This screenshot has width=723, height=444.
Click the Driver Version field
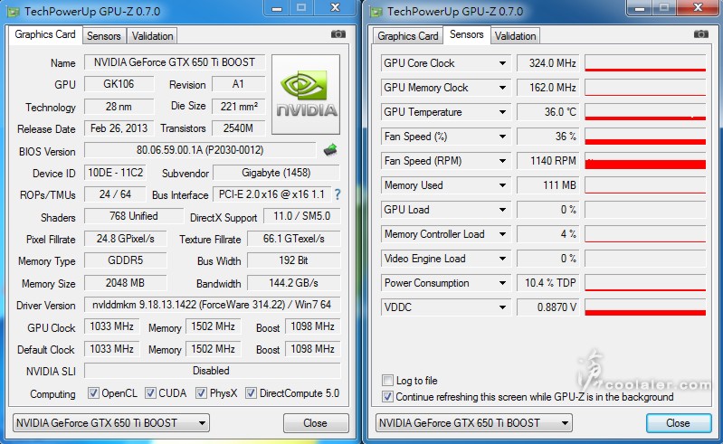point(212,305)
